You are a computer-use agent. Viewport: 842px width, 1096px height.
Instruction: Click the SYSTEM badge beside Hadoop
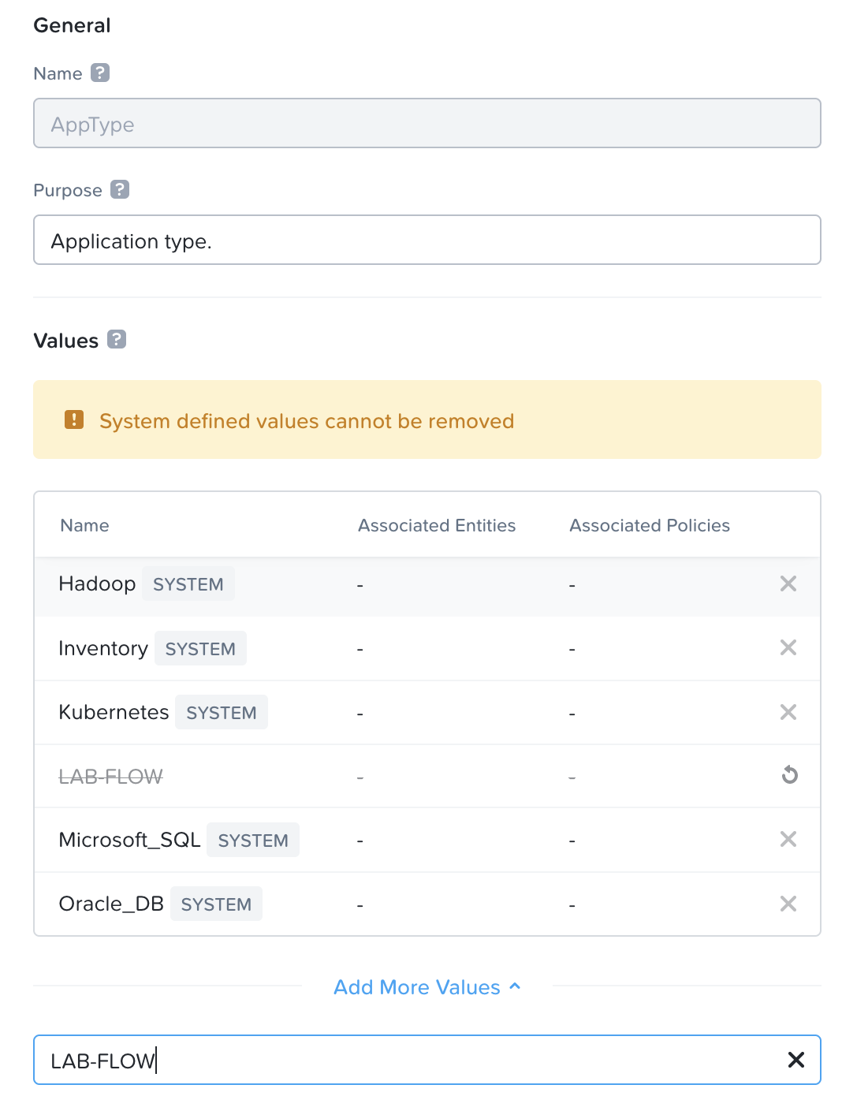(x=188, y=584)
